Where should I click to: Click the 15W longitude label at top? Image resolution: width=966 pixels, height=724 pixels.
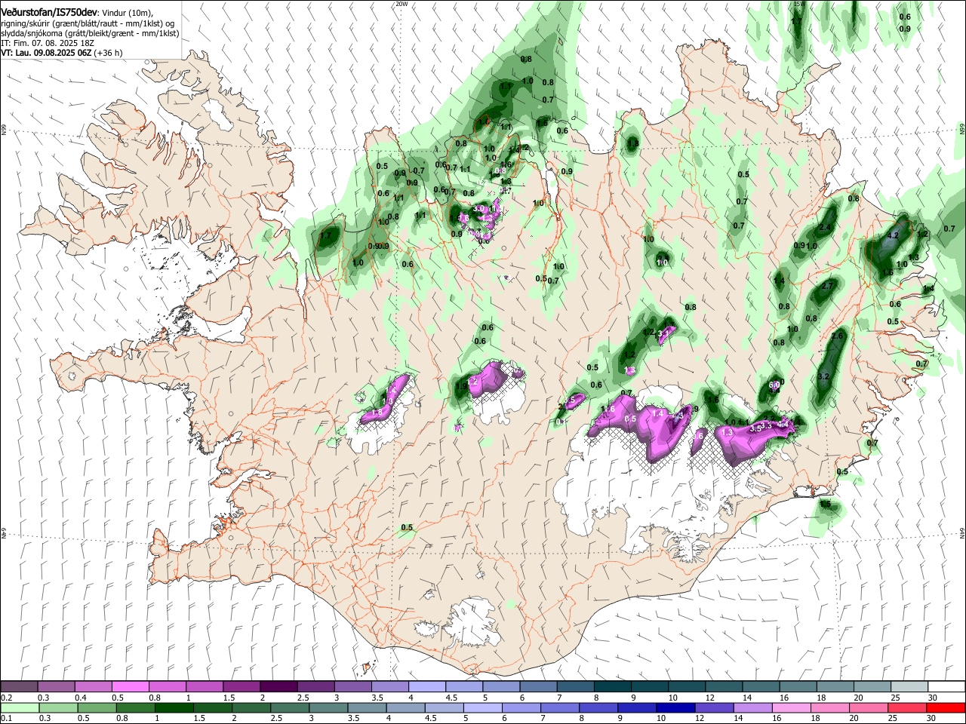798,4
